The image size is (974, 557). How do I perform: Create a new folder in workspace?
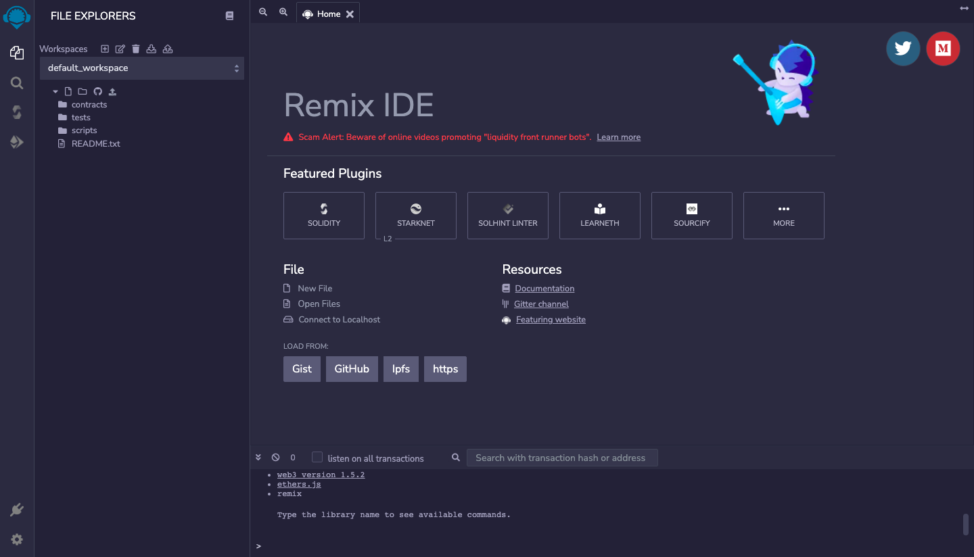click(x=83, y=91)
